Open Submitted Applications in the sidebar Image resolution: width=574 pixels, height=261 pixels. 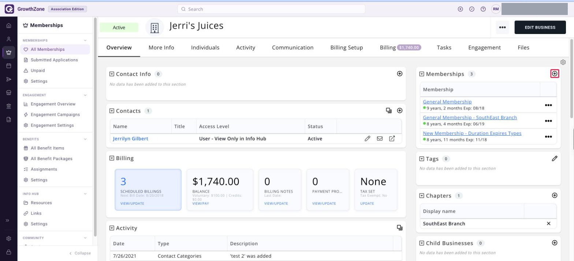pos(54,60)
